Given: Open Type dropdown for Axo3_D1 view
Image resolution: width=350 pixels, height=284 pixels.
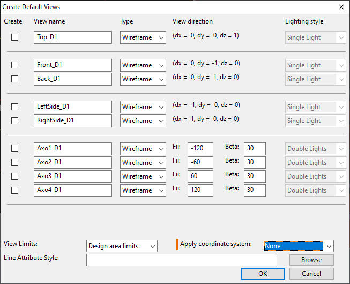Looking at the screenshot, I should (143, 176).
